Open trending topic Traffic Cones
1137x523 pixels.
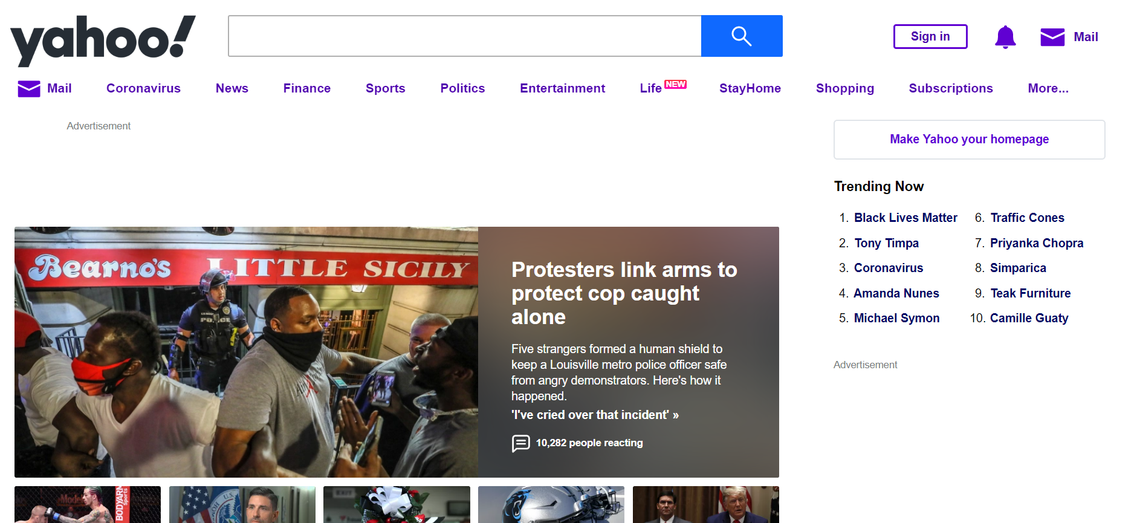pyautogui.click(x=1027, y=218)
